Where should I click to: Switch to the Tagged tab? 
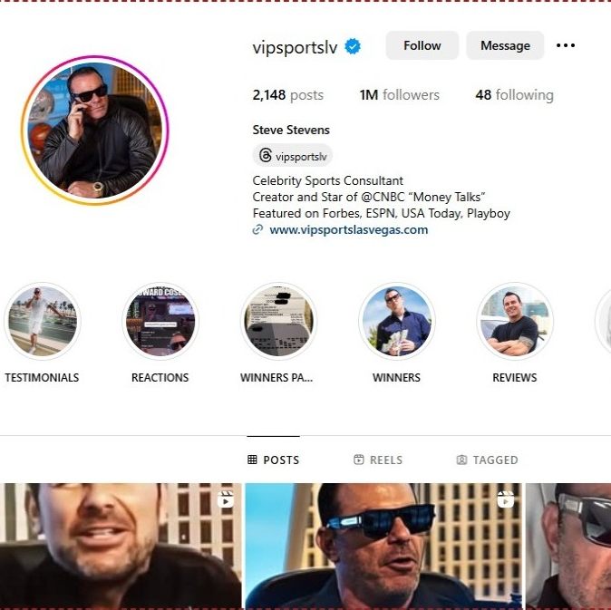click(487, 460)
